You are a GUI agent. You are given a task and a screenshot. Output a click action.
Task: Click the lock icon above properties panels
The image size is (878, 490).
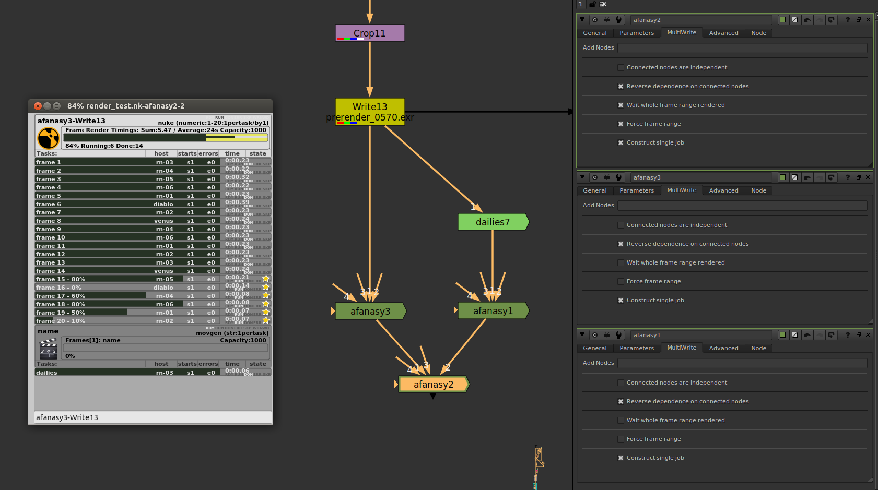[592, 4]
